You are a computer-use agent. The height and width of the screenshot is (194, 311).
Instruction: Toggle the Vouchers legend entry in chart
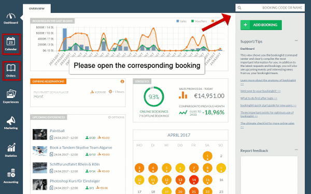coord(199,21)
